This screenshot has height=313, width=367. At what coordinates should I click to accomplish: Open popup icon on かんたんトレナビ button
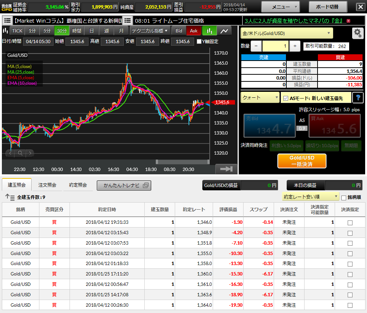146,185
